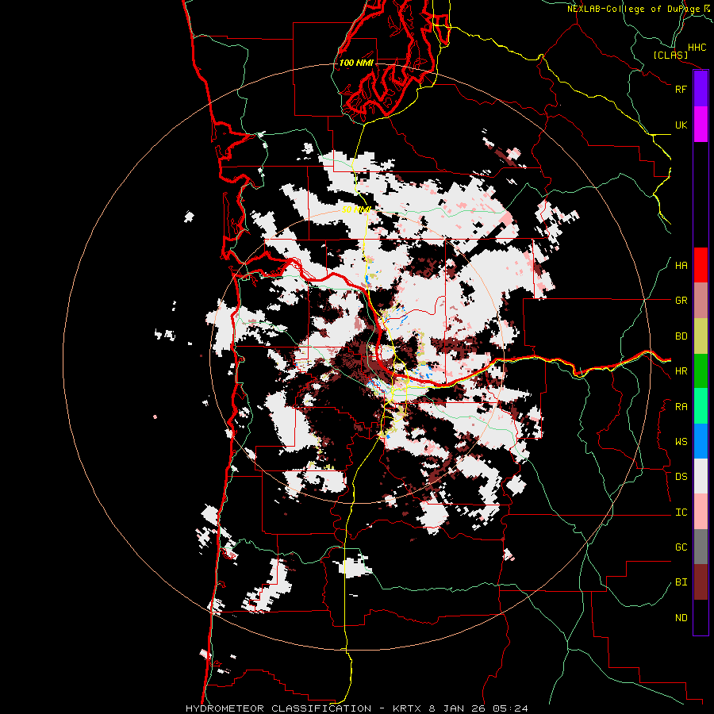Viewport: 714px width, 714px height.
Task: Click the BD yellow legend color swatch
Action: (701, 336)
